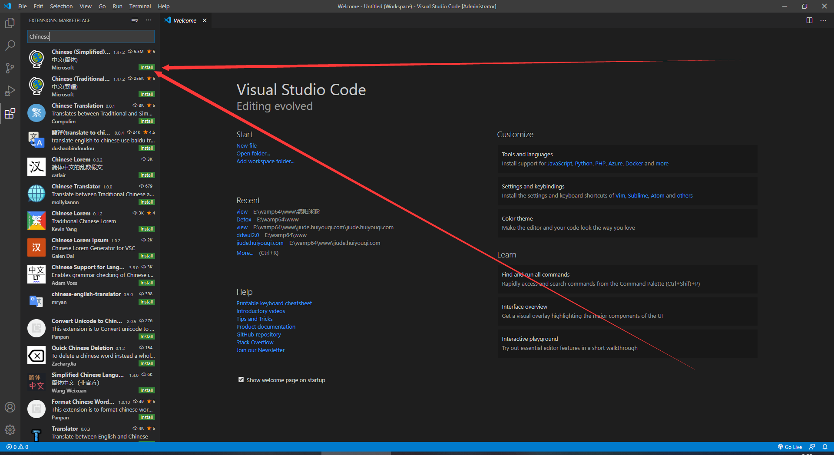Viewport: 834px width, 455px height.
Task: Select Chinese (Simplified) extension globe icon
Action: point(36,59)
